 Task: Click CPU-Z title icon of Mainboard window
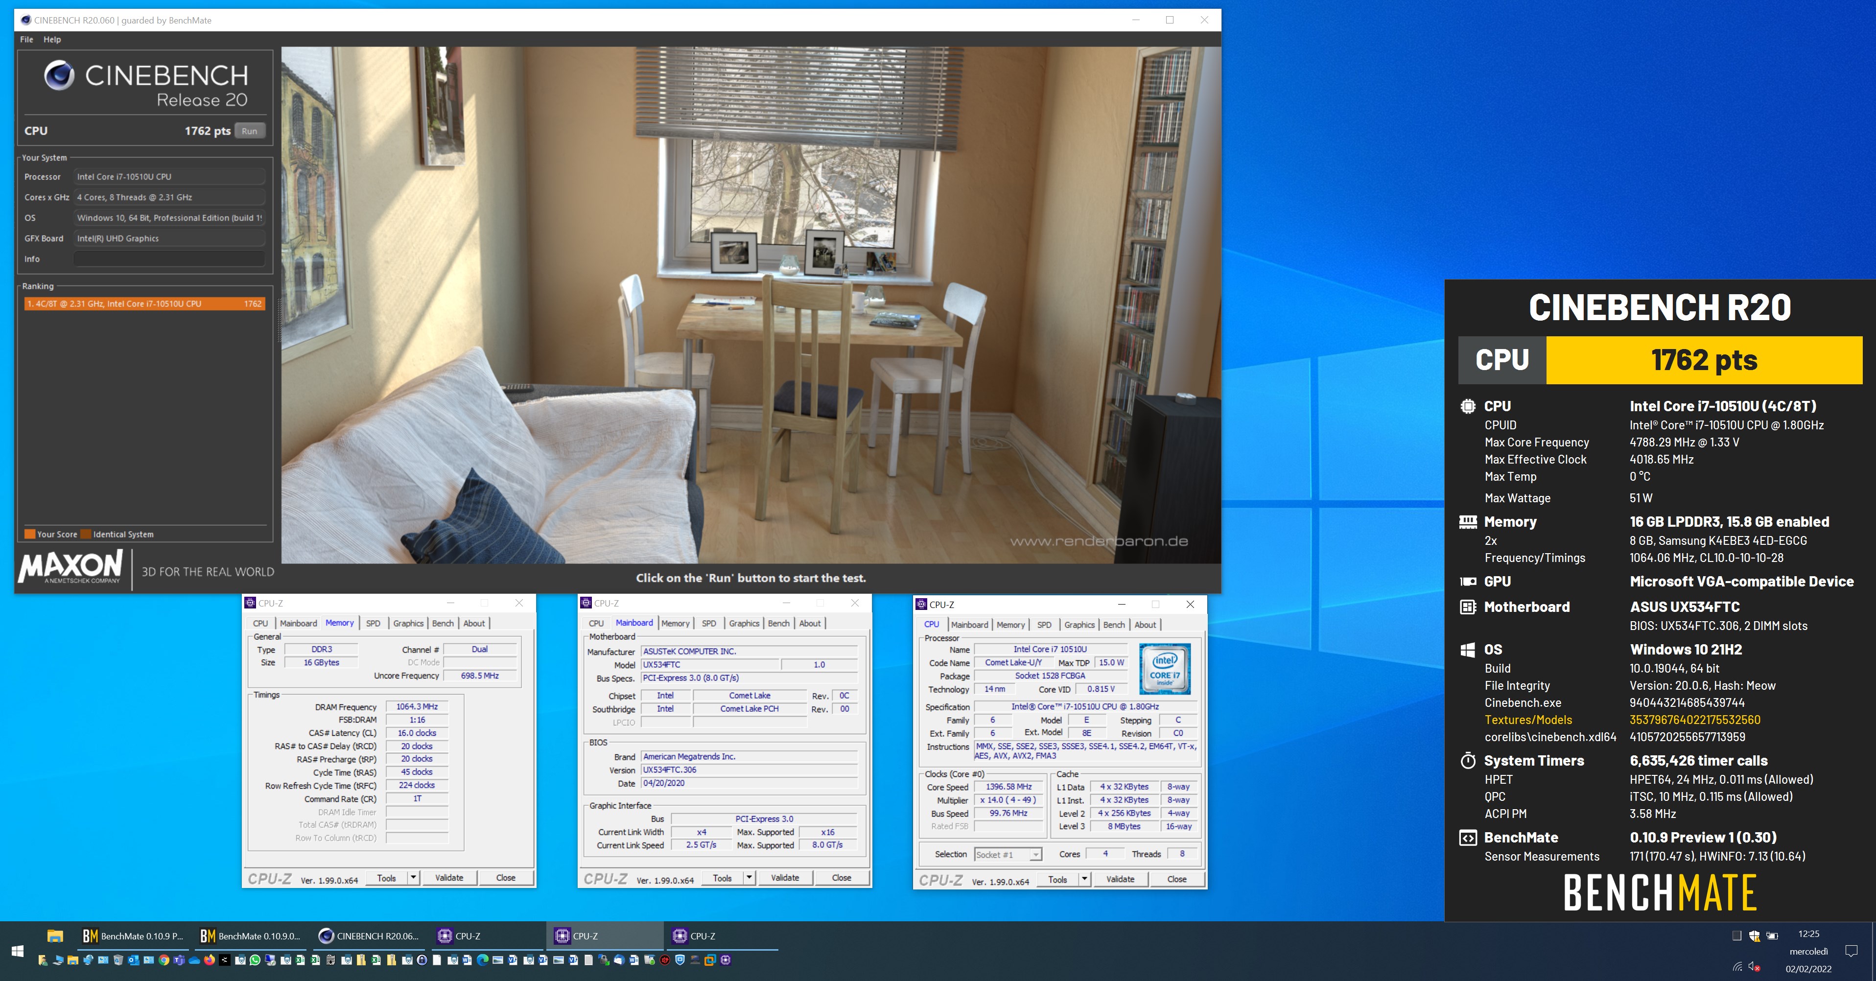tap(586, 603)
